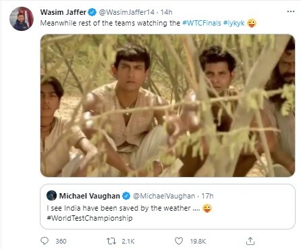Open the 14h tweet timestamp

pos(167,12)
